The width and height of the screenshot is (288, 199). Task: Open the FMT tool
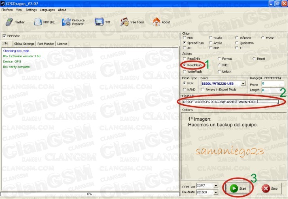102,22
